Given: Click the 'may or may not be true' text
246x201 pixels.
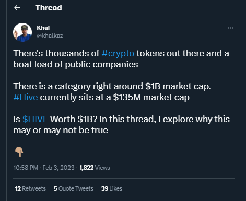Looking at the screenshot, I should pyautogui.click(x=61, y=130).
